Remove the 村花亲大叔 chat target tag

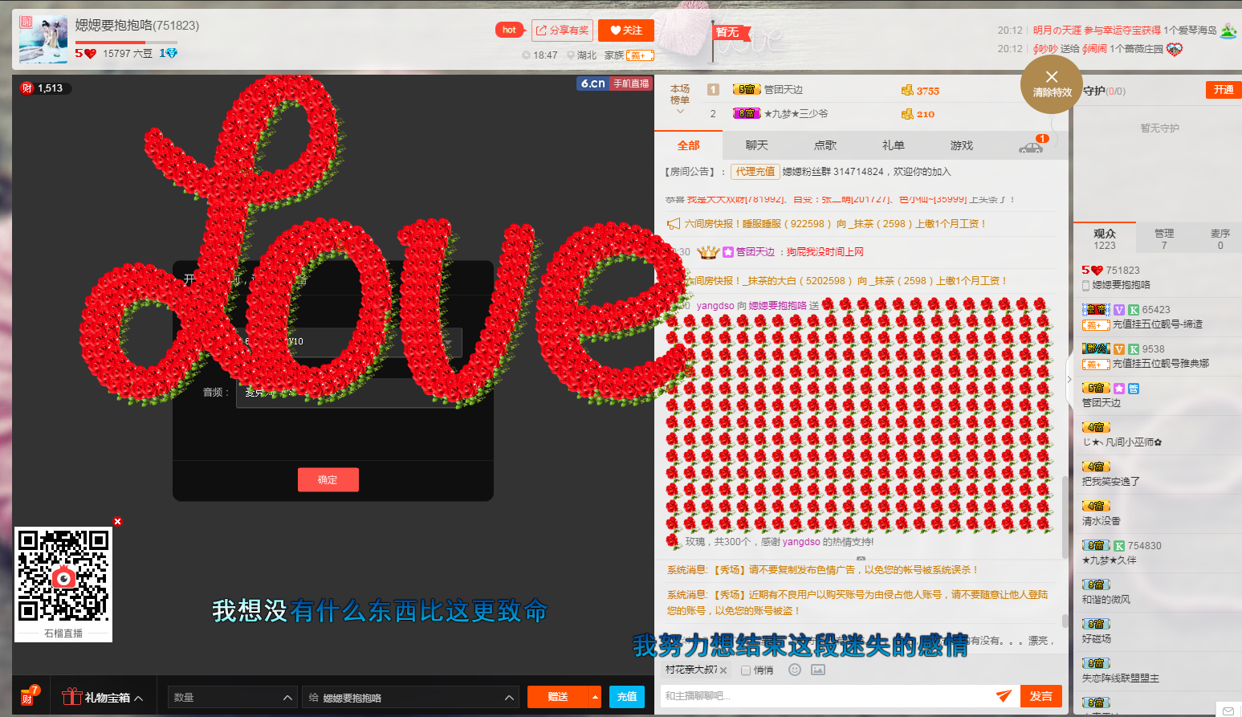pyautogui.click(x=723, y=670)
